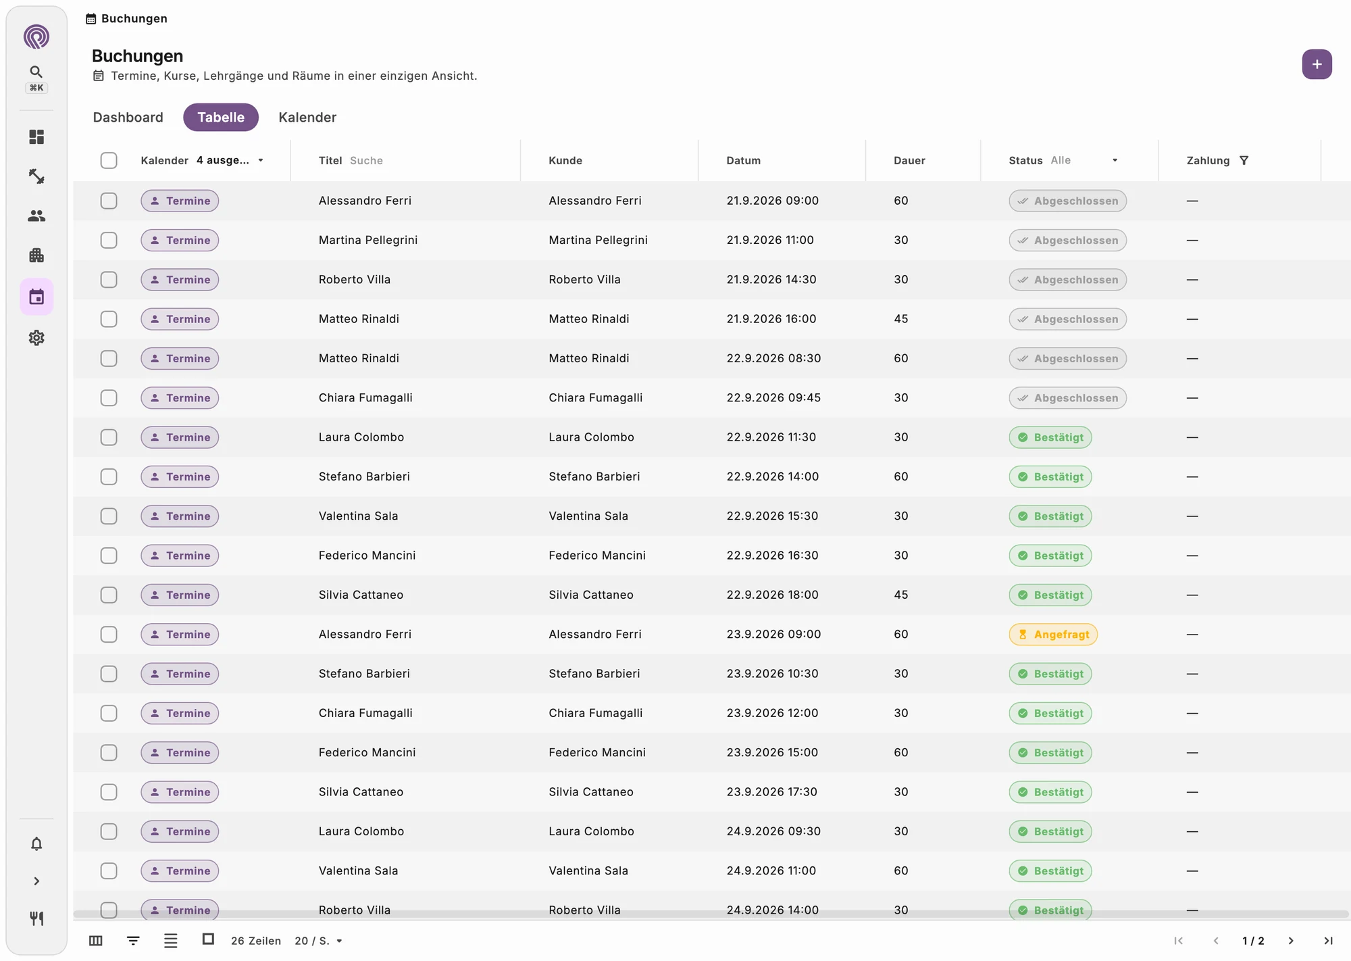Click the fork and knife restaurant icon

36,918
